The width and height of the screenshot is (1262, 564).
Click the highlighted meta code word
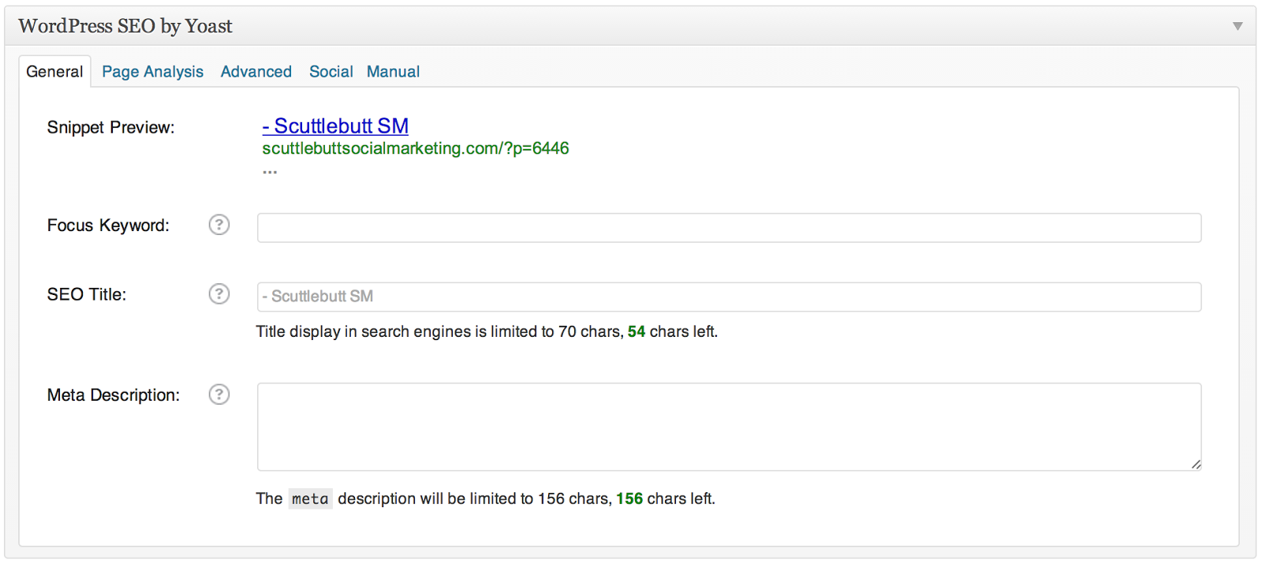click(310, 499)
